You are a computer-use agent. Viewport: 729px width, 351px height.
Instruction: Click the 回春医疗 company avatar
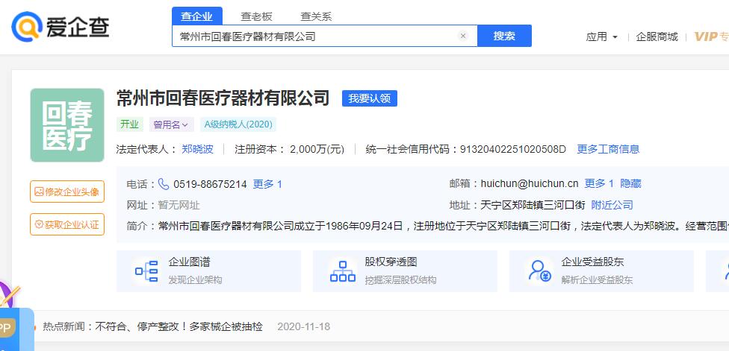[x=67, y=125]
